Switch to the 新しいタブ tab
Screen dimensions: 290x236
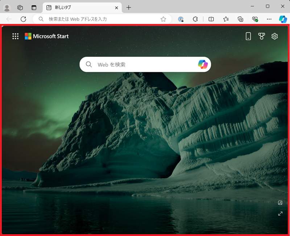click(x=82, y=8)
